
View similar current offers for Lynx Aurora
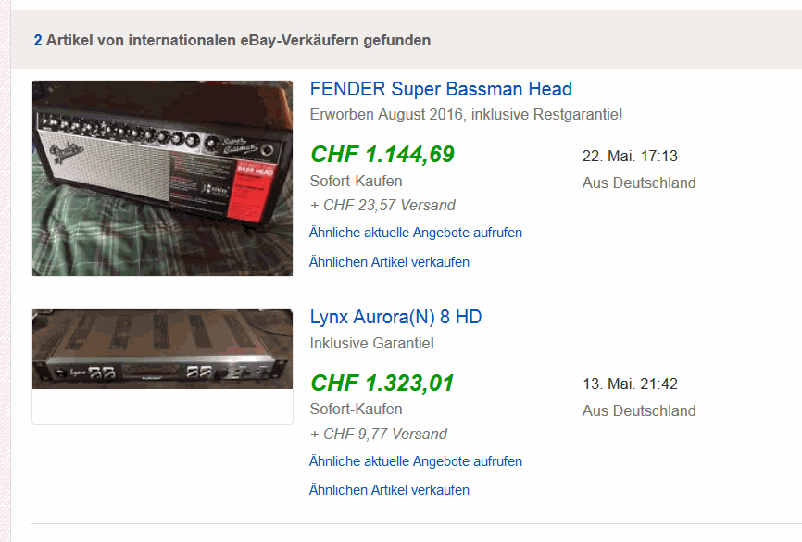(x=416, y=461)
